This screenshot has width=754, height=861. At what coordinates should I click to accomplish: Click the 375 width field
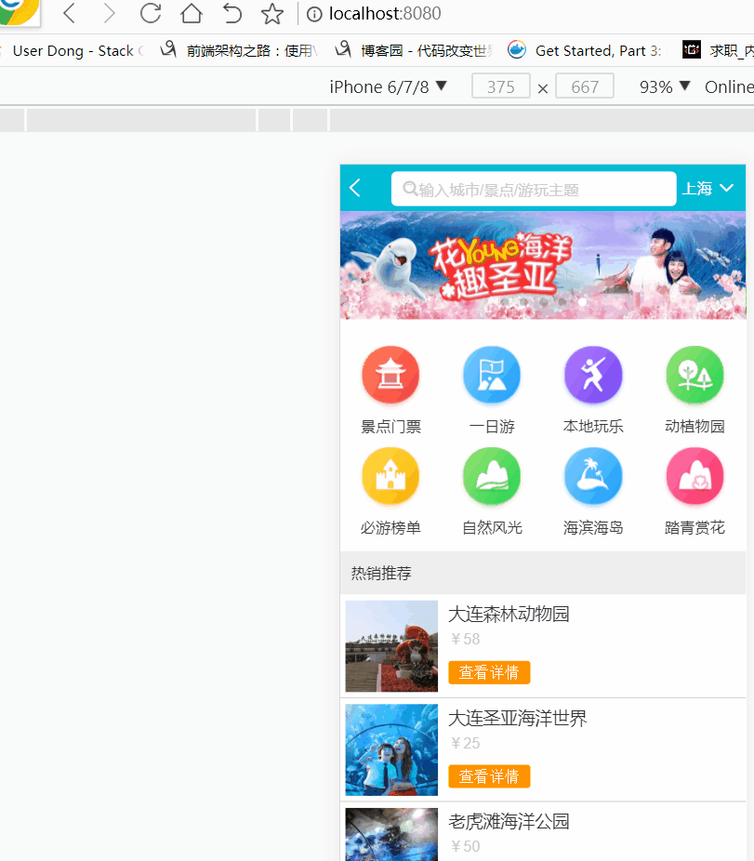pyautogui.click(x=501, y=86)
